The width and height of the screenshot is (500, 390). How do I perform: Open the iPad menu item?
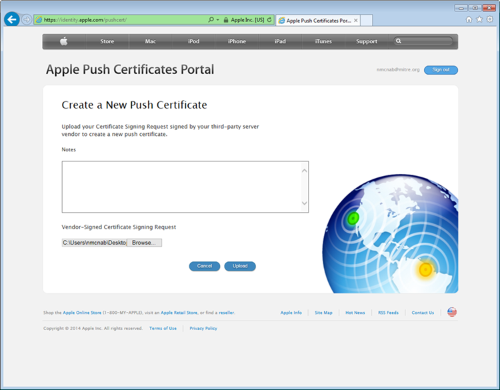click(x=280, y=41)
